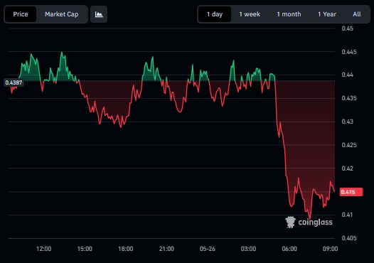374x263 pixels.
Task: Select the 1 day range
Action: click(215, 14)
